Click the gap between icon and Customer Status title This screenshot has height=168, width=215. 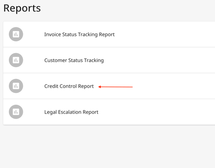[x=34, y=60]
